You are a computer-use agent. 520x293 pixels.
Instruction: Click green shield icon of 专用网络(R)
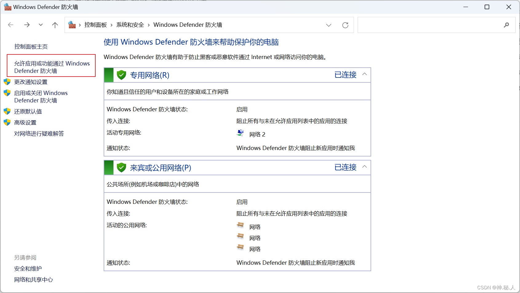click(x=121, y=75)
